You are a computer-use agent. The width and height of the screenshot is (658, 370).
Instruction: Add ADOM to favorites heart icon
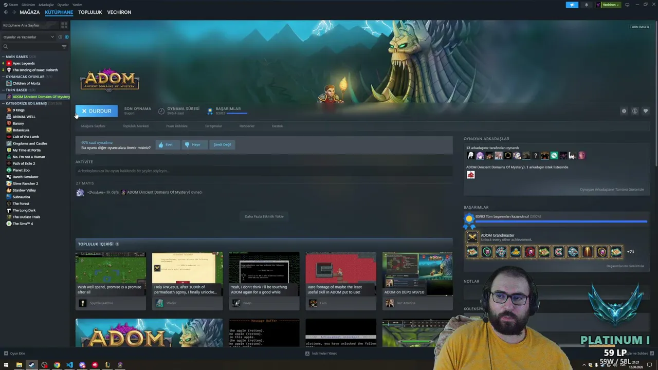coord(646,111)
